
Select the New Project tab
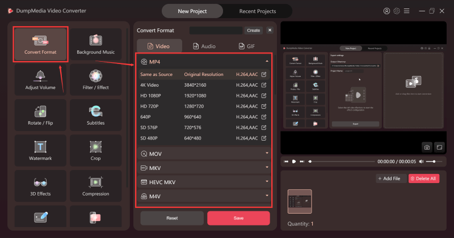192,11
